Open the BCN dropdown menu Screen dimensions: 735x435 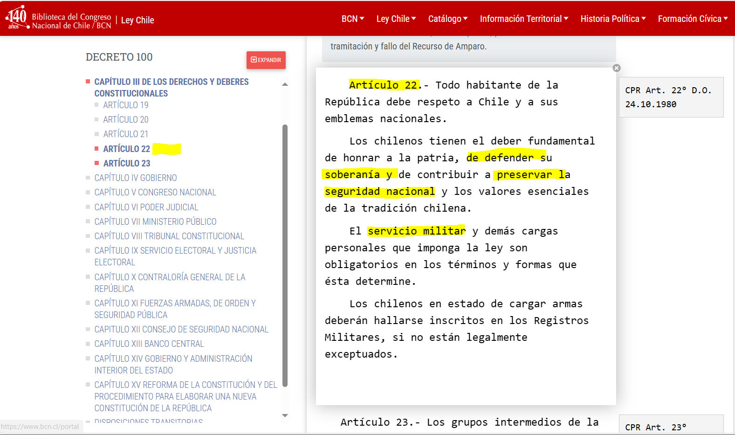(353, 19)
